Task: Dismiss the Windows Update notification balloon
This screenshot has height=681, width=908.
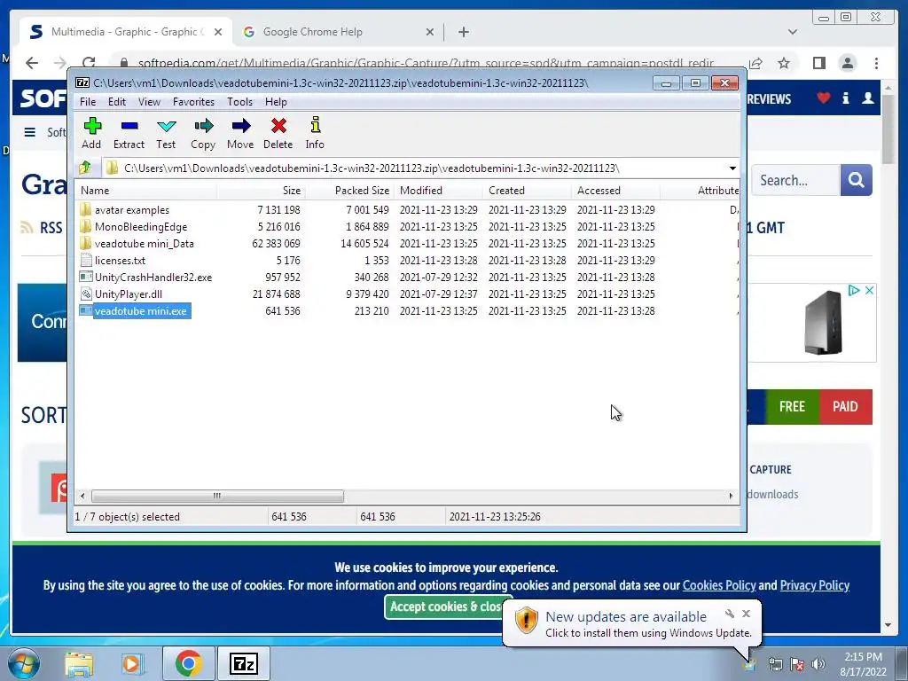Action: pyautogui.click(x=746, y=614)
